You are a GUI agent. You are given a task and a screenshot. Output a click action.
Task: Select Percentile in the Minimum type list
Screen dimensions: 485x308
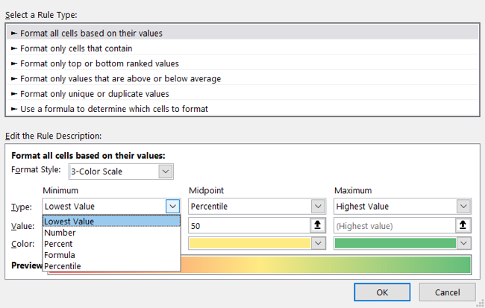(63, 266)
